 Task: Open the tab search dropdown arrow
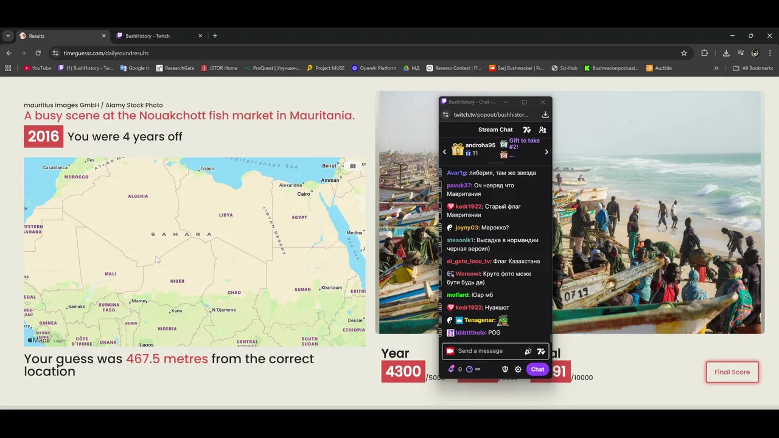pyautogui.click(x=8, y=36)
